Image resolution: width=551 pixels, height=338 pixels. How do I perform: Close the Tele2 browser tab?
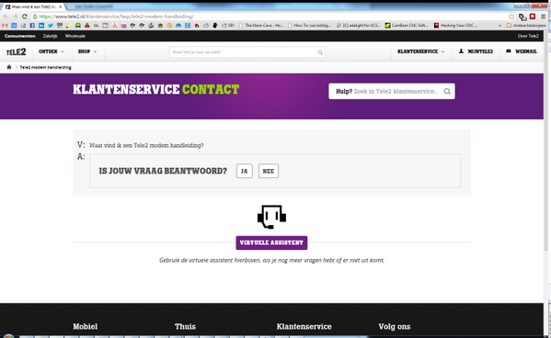pyautogui.click(x=60, y=6)
